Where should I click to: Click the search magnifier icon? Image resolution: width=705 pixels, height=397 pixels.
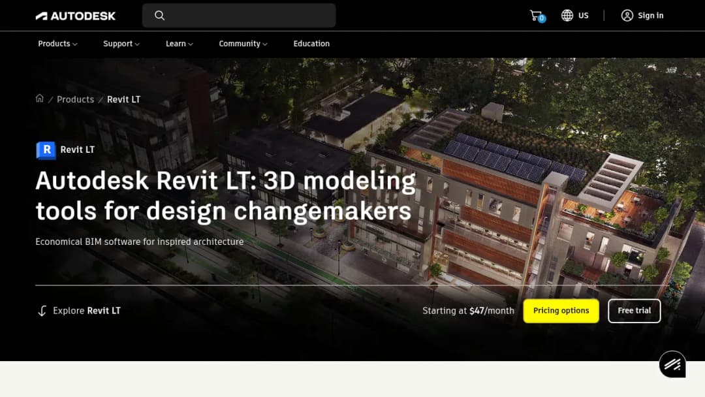pos(160,15)
